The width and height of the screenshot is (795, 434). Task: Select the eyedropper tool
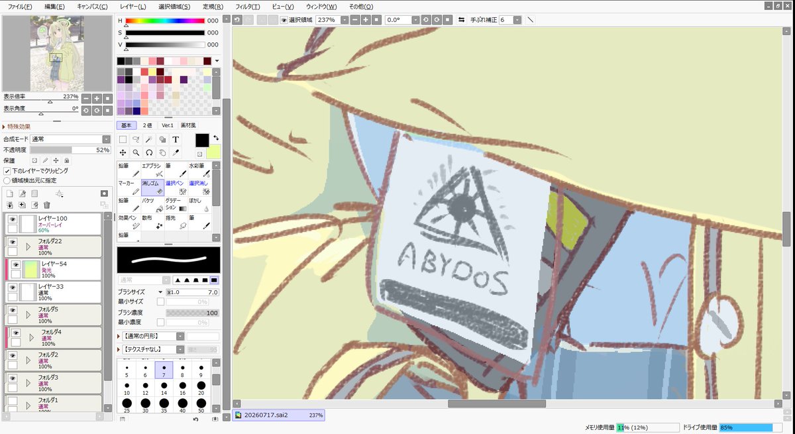click(x=176, y=152)
